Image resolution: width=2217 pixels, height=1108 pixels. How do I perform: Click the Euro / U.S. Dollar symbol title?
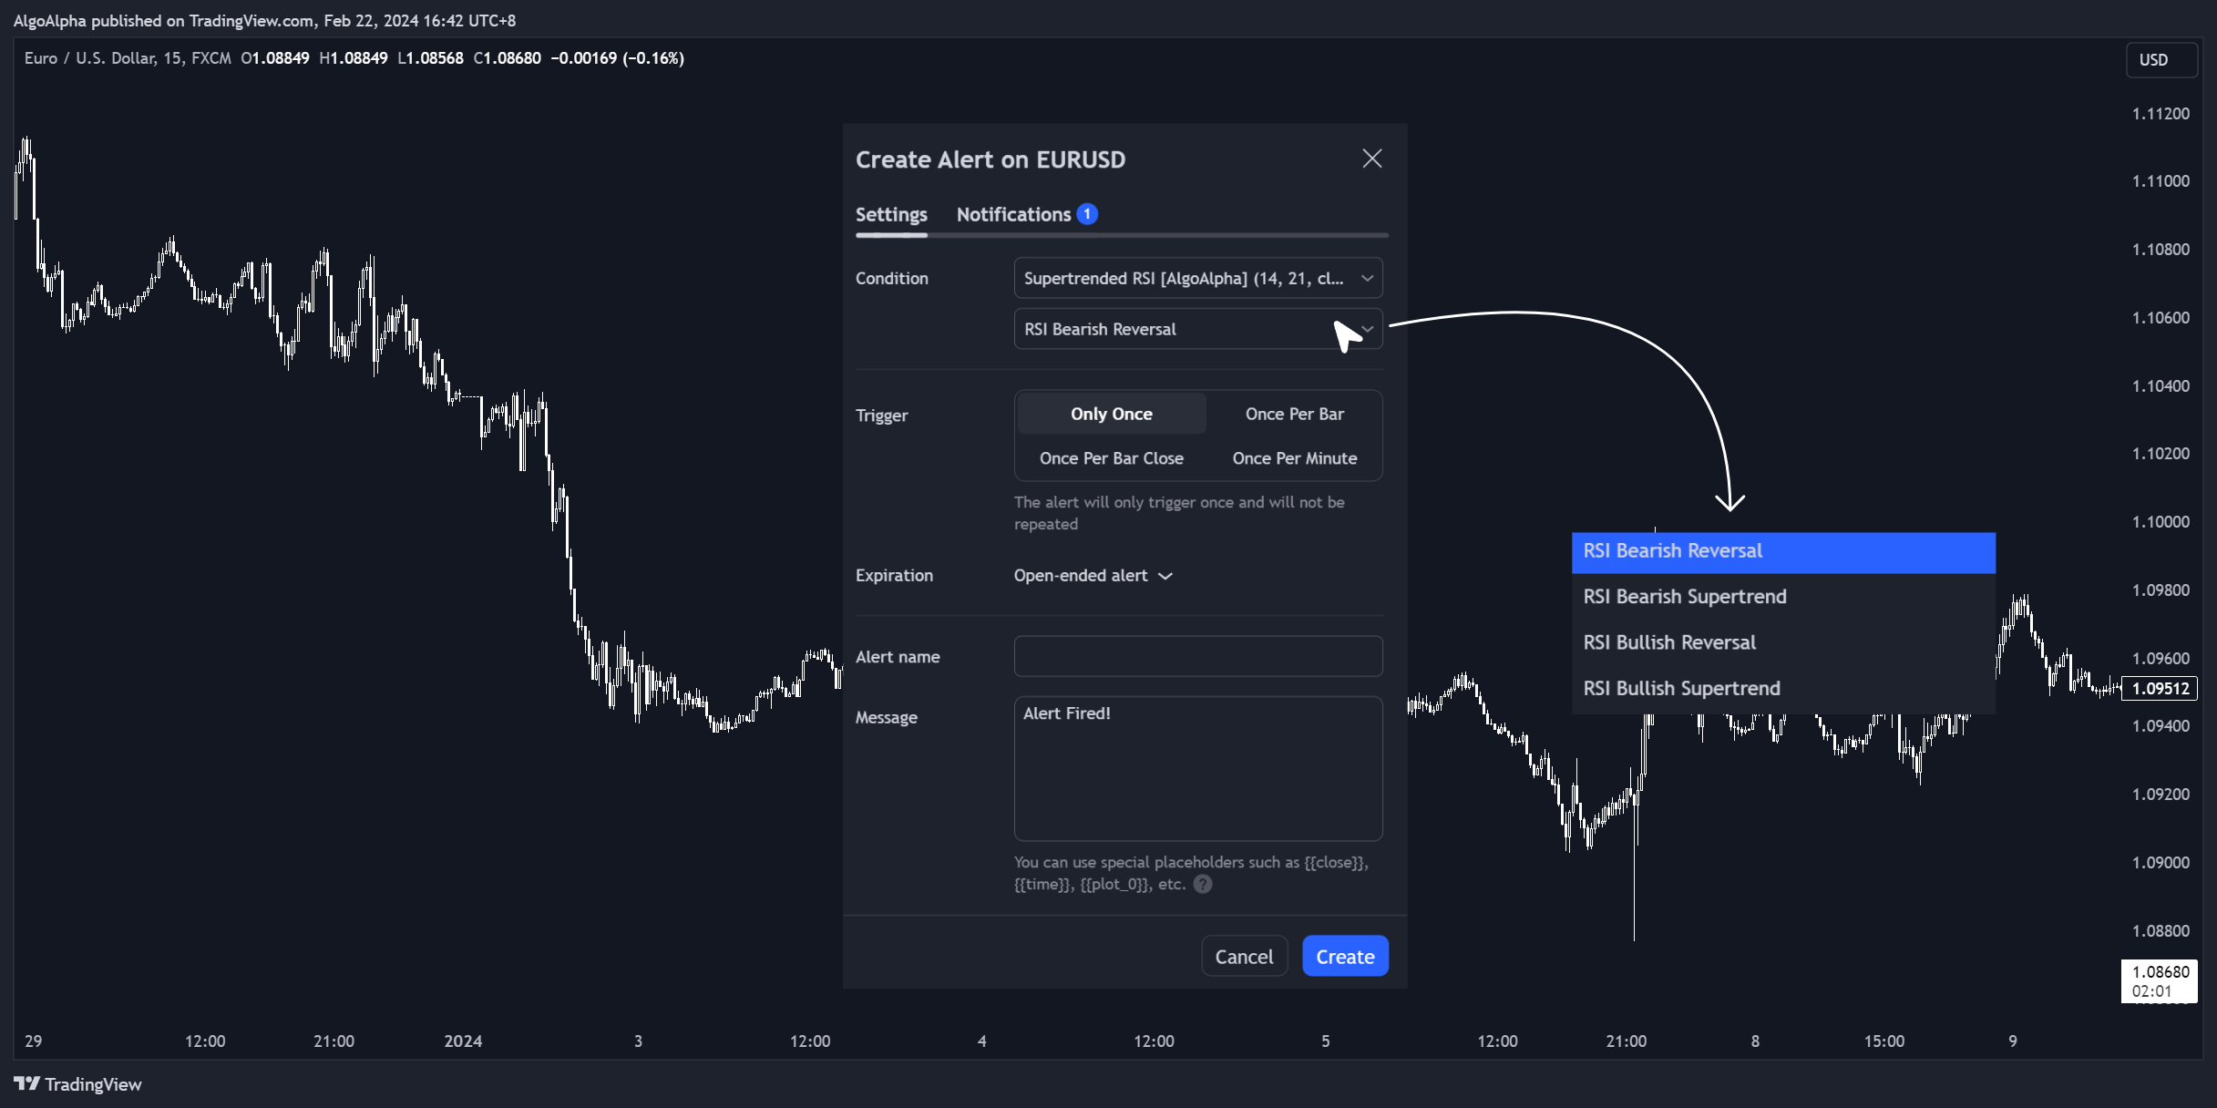click(128, 58)
